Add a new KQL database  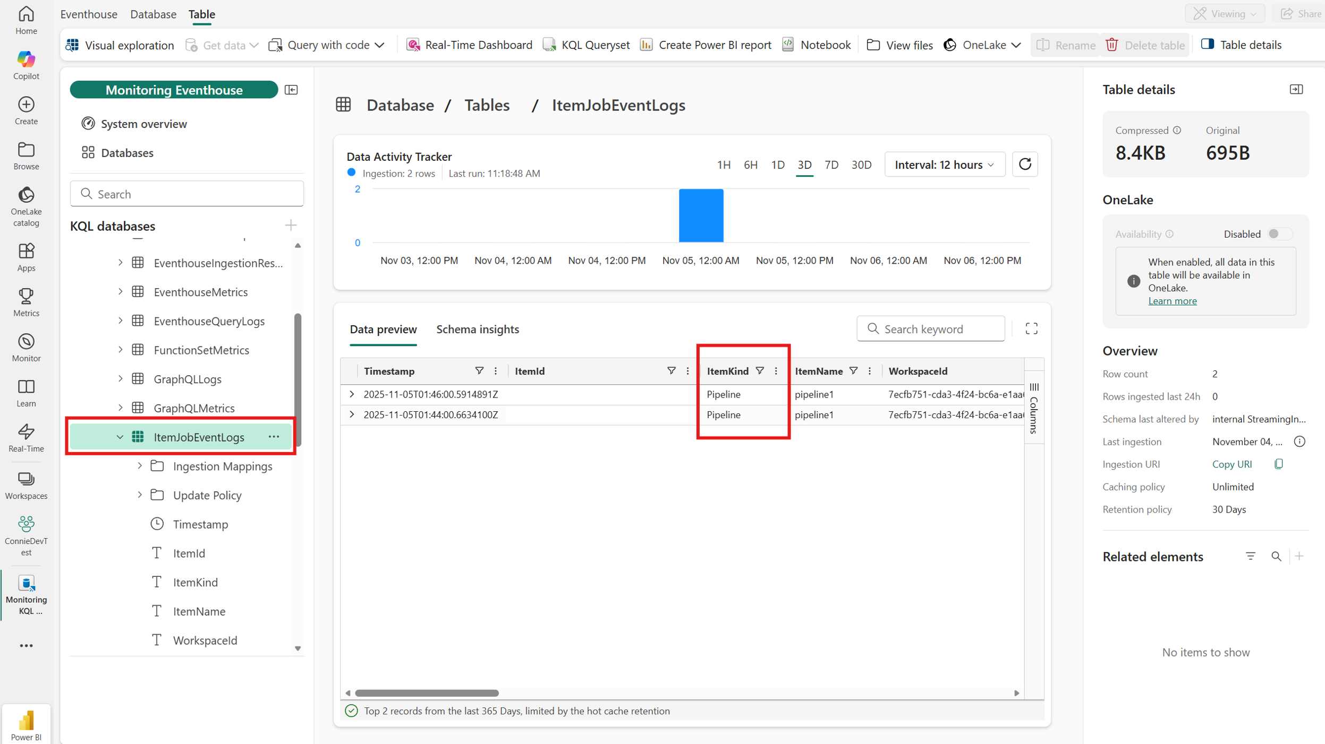pos(291,226)
